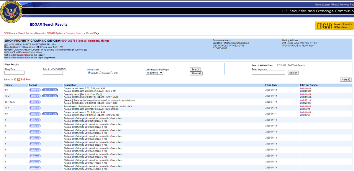Click the Prior to date input field
Viewport: 354px width, 171px height.
(x=53, y=73)
